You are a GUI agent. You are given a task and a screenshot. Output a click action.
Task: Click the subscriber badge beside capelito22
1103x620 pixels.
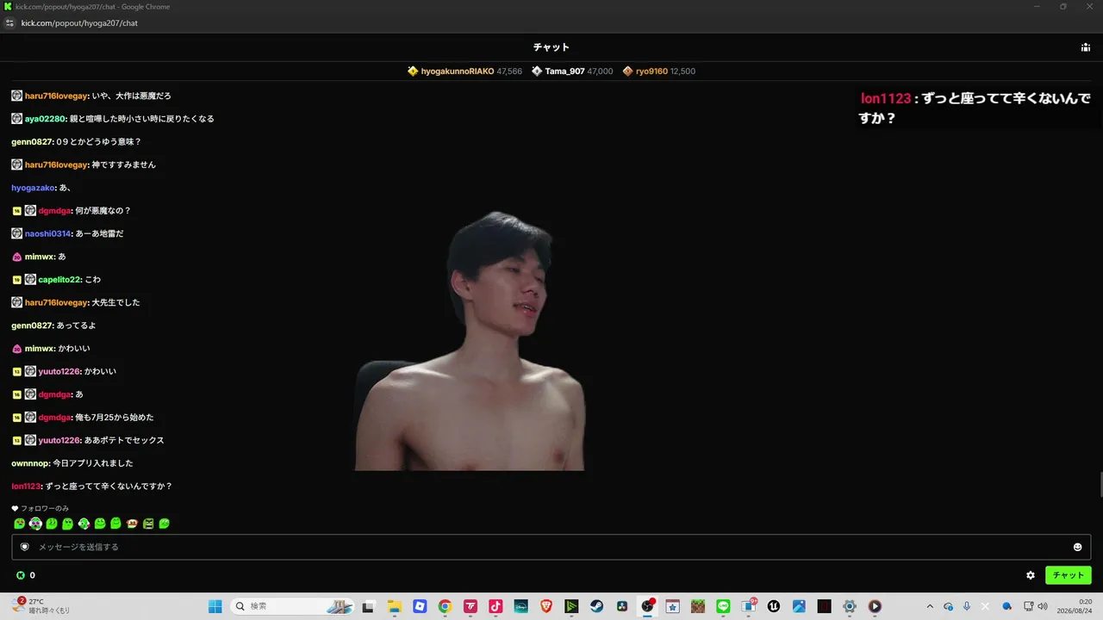[16, 280]
